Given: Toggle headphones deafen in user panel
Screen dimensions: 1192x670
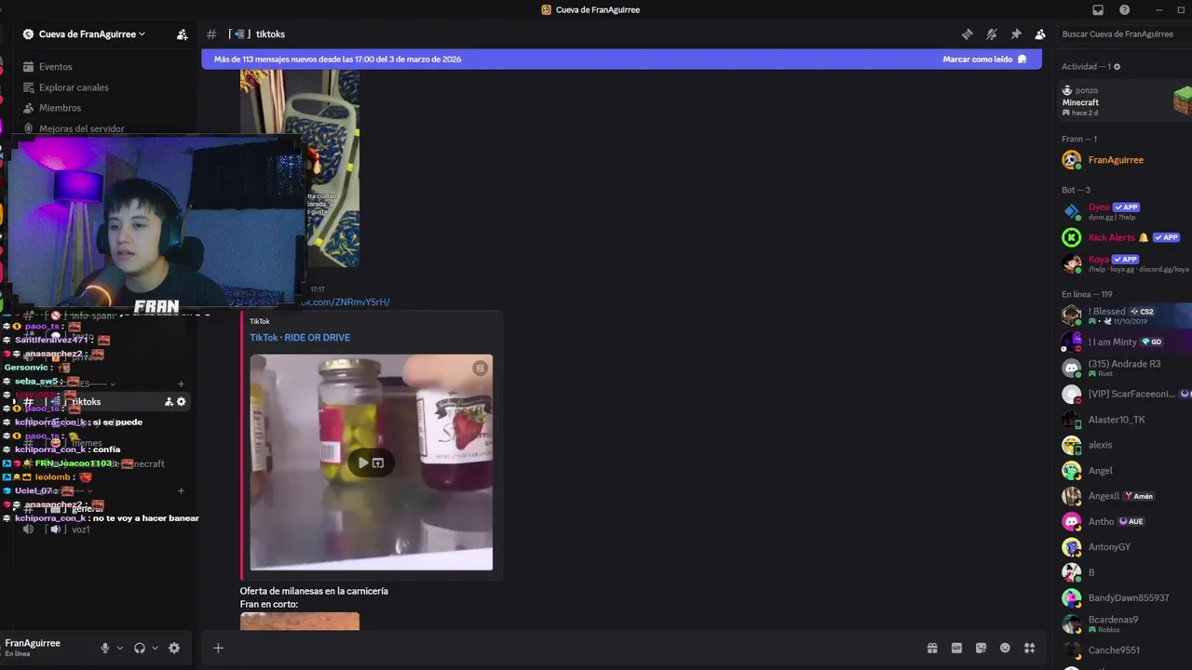Looking at the screenshot, I should [x=140, y=648].
